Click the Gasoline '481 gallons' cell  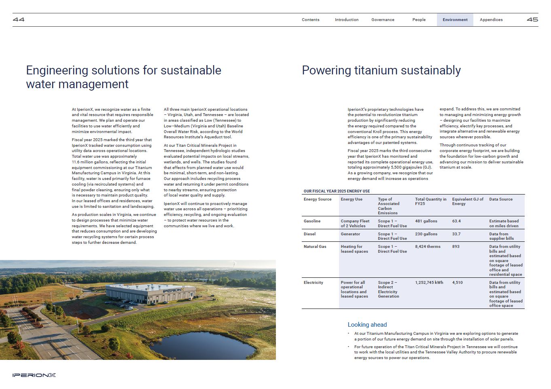(x=426, y=221)
